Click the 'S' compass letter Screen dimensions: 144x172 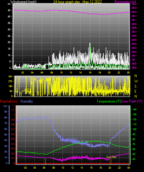coord(135,86)
